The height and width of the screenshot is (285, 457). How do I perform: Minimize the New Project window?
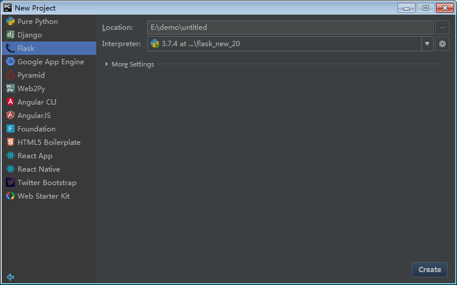point(406,8)
